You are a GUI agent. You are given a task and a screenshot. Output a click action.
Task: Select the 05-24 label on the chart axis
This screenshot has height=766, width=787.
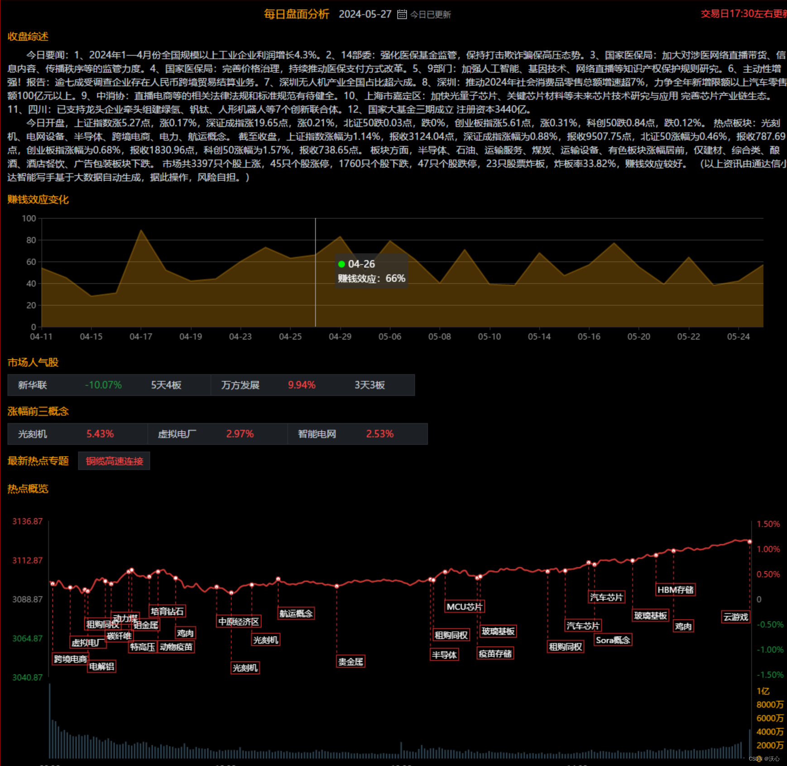click(x=739, y=337)
